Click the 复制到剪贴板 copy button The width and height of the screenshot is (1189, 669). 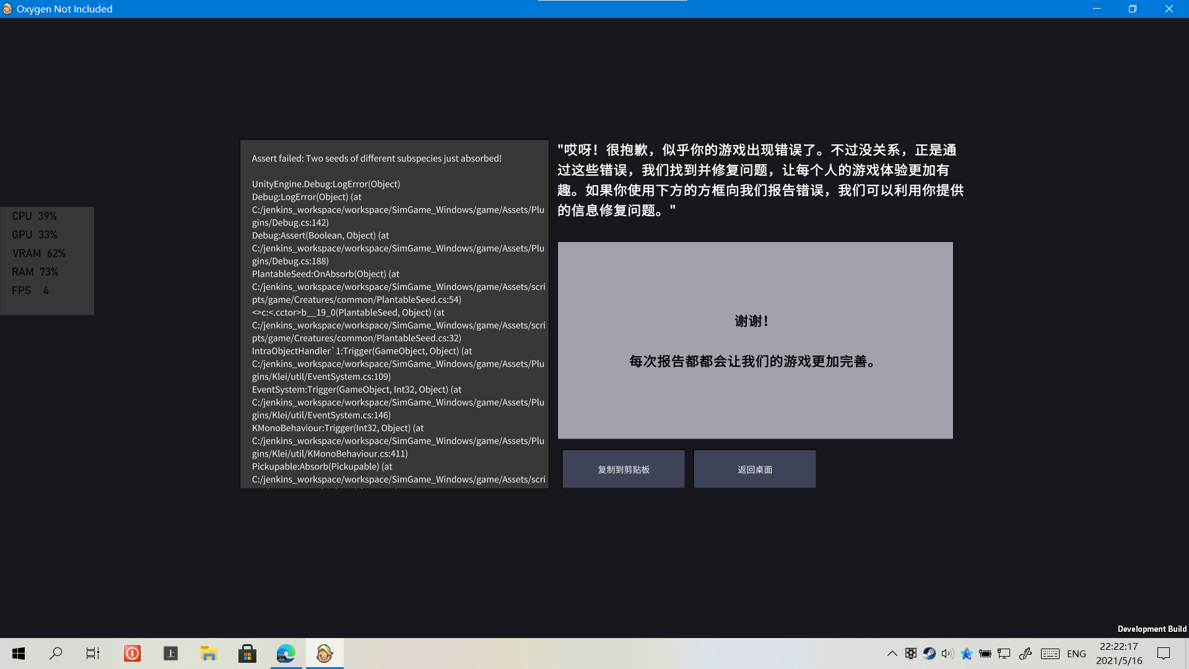tap(623, 470)
